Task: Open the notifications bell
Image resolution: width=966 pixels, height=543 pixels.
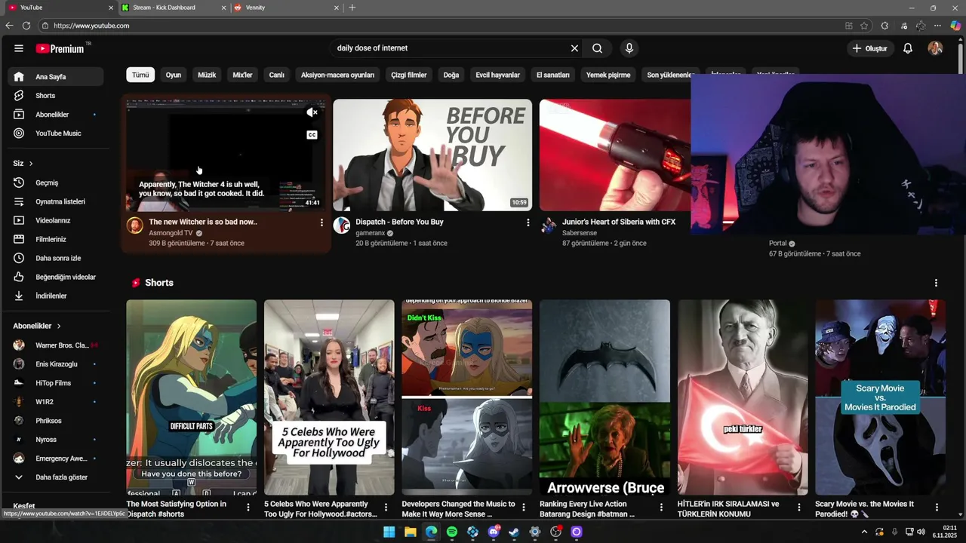Action: tap(908, 48)
